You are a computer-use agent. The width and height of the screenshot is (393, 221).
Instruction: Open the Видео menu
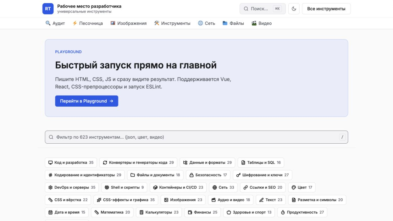pyautogui.click(x=261, y=23)
